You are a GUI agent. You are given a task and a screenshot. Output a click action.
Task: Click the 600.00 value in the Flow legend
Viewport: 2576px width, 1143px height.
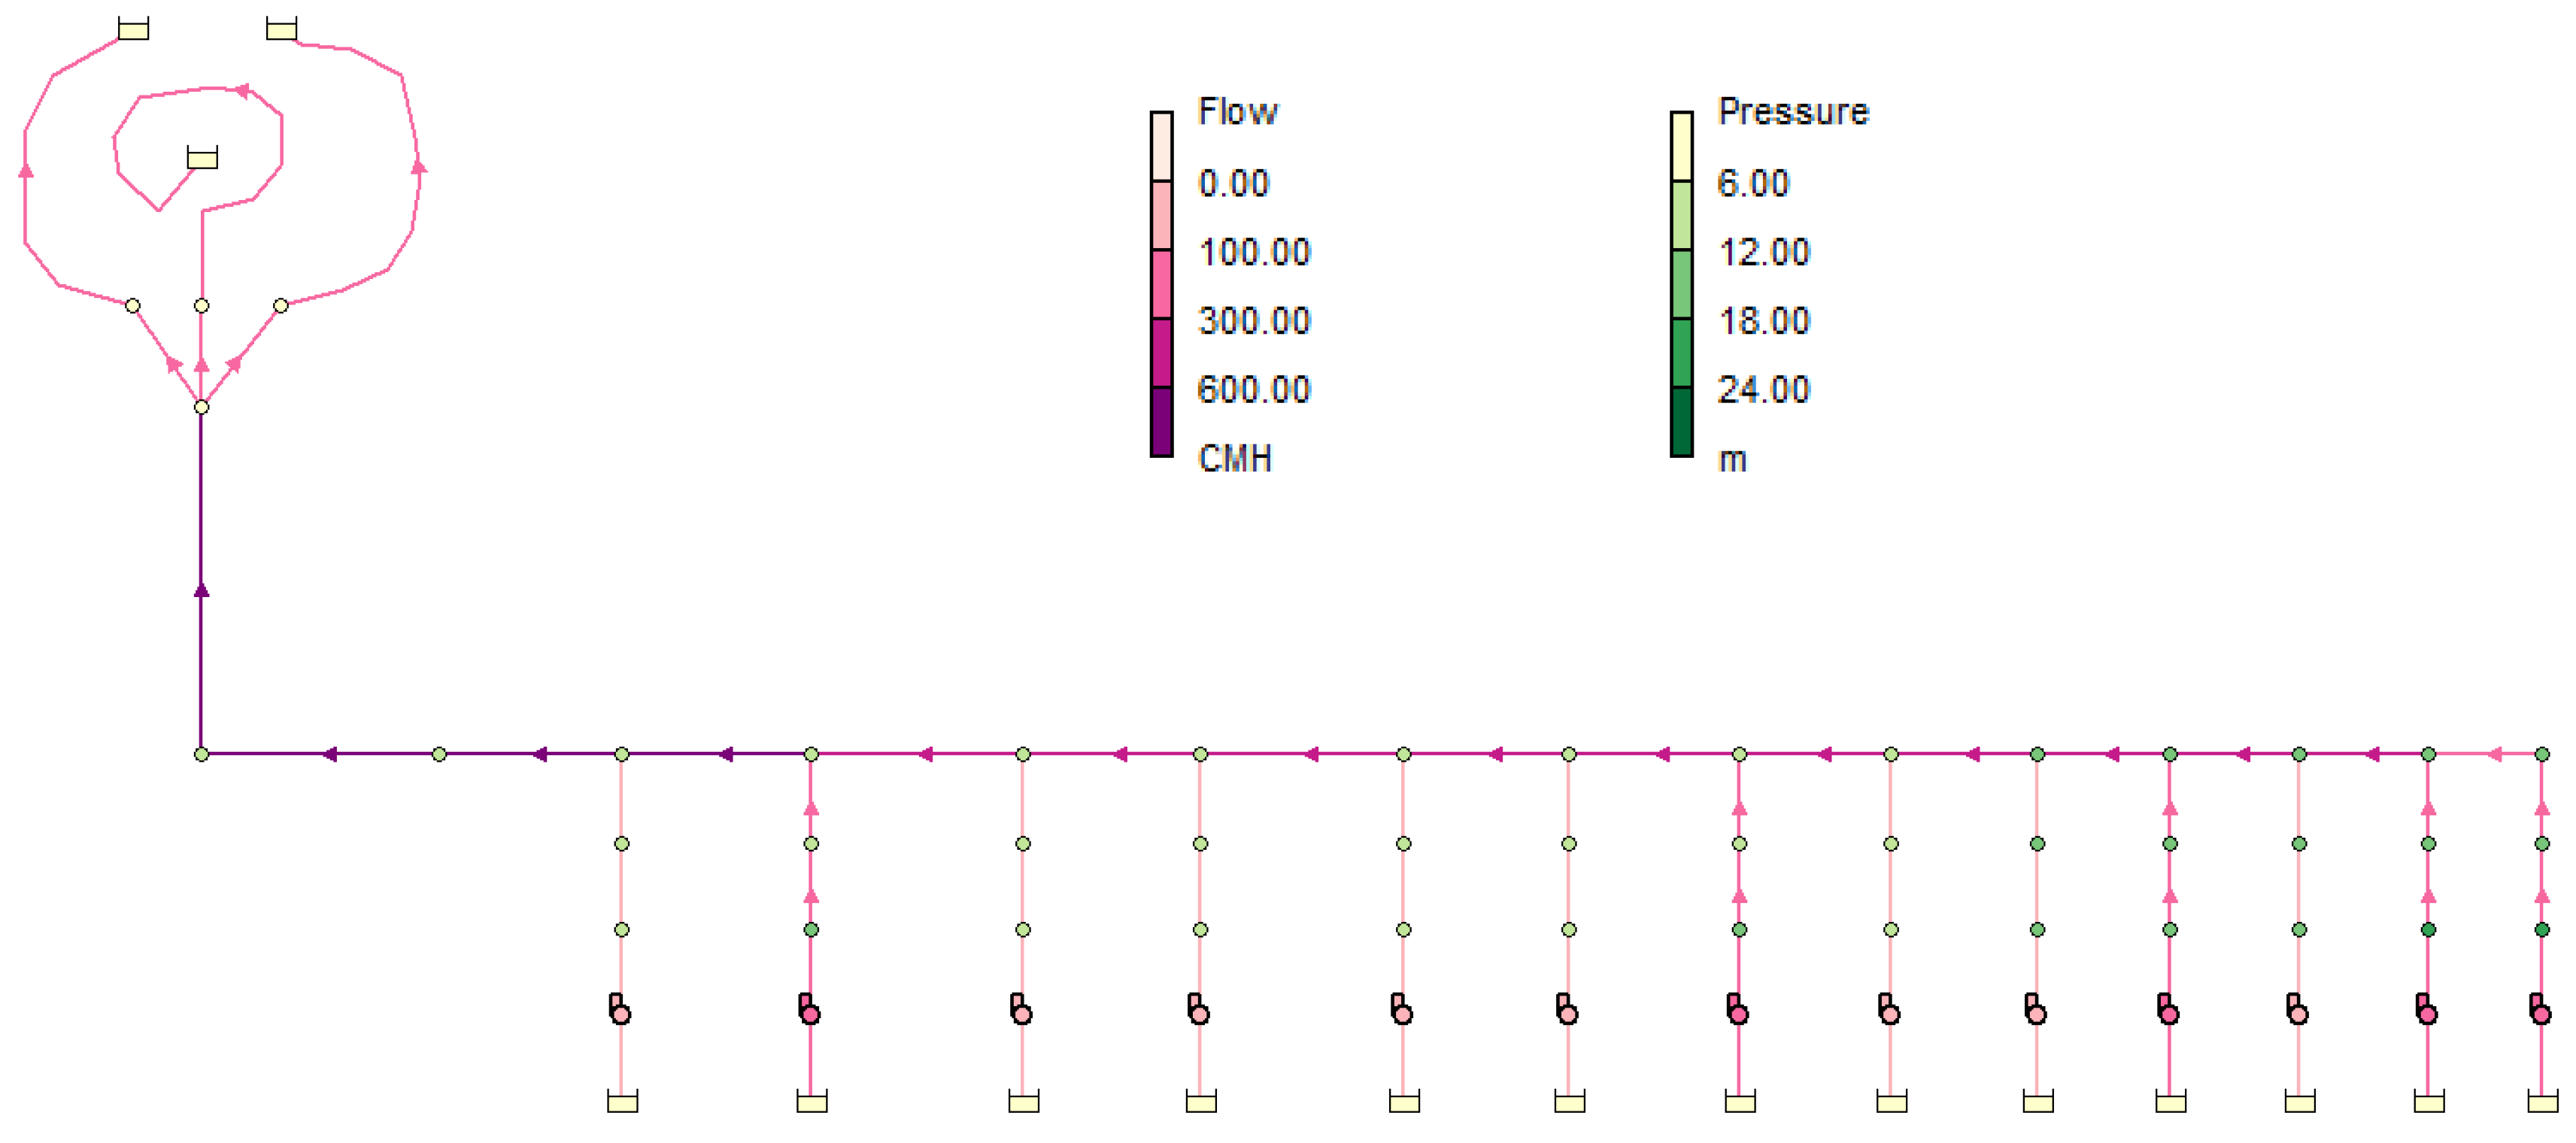(1253, 389)
